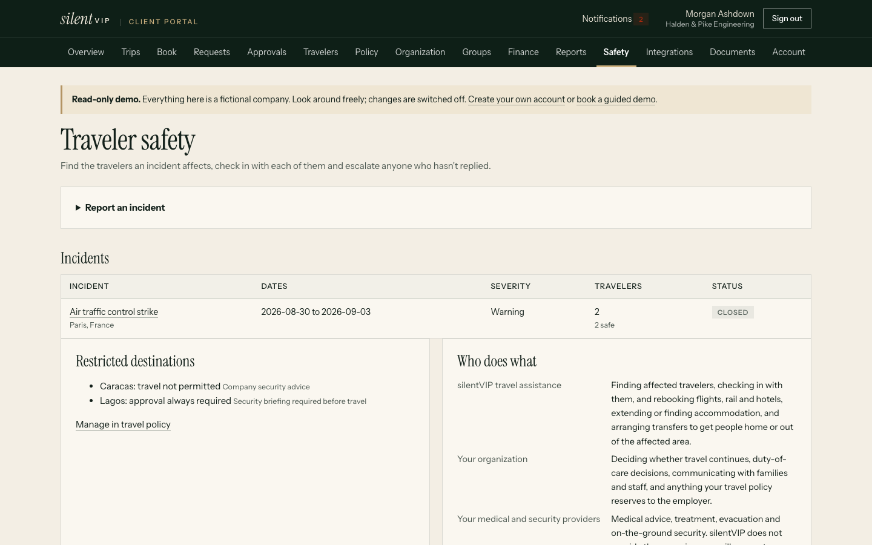This screenshot has width=872, height=545.
Task: Go to the Organization tab
Action: tap(420, 52)
